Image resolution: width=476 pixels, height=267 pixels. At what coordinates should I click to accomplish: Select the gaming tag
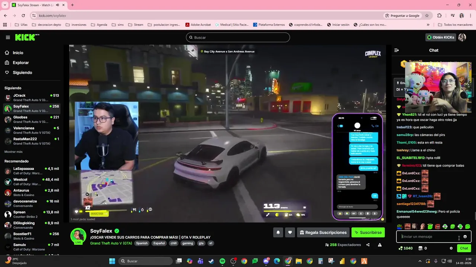point(188,243)
